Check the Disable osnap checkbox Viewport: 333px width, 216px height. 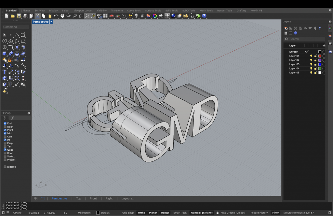pos(5,167)
